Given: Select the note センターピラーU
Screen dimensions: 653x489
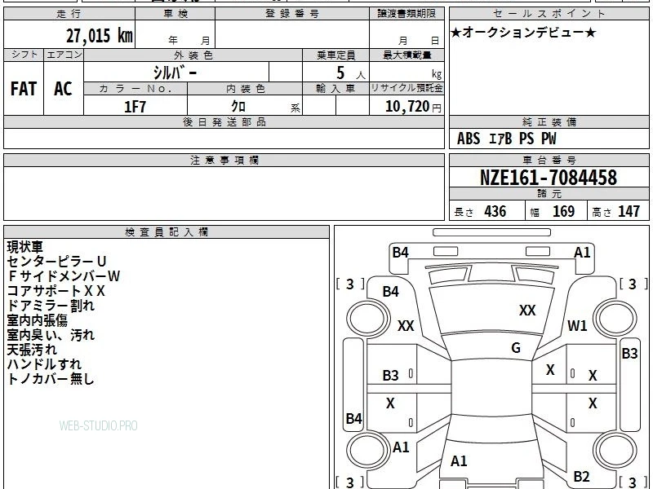Looking at the screenshot, I should click(x=56, y=262).
